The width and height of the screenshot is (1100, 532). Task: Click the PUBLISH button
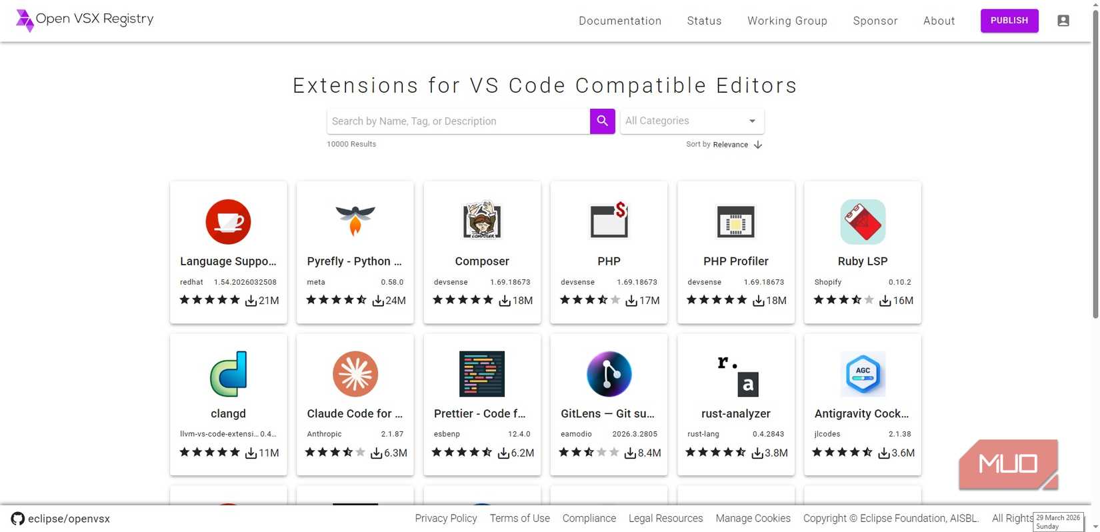(1009, 21)
